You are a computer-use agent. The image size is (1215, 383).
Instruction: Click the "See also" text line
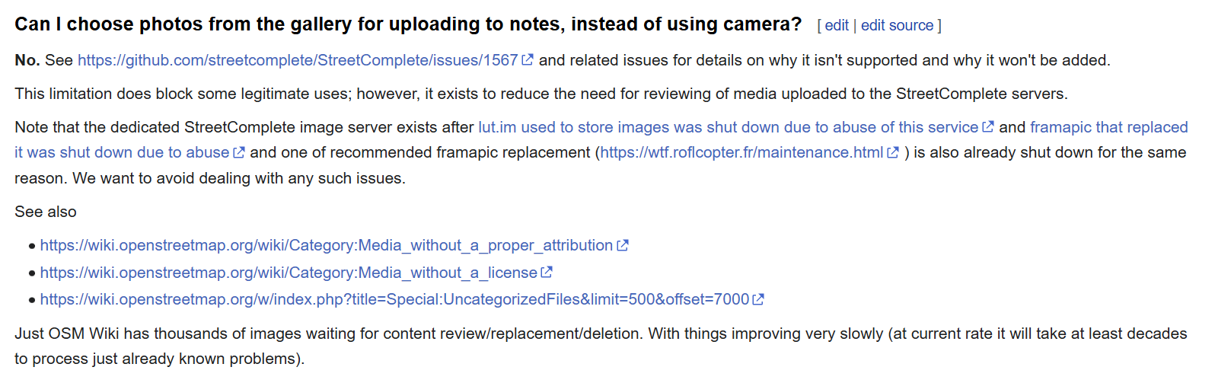[x=46, y=212]
